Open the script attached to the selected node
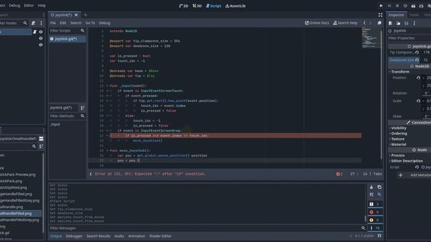The height and width of the screenshot is (242, 431). click(x=34, y=32)
